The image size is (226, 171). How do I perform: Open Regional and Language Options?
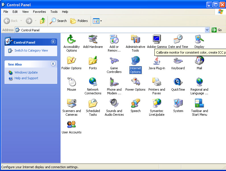click(199, 86)
